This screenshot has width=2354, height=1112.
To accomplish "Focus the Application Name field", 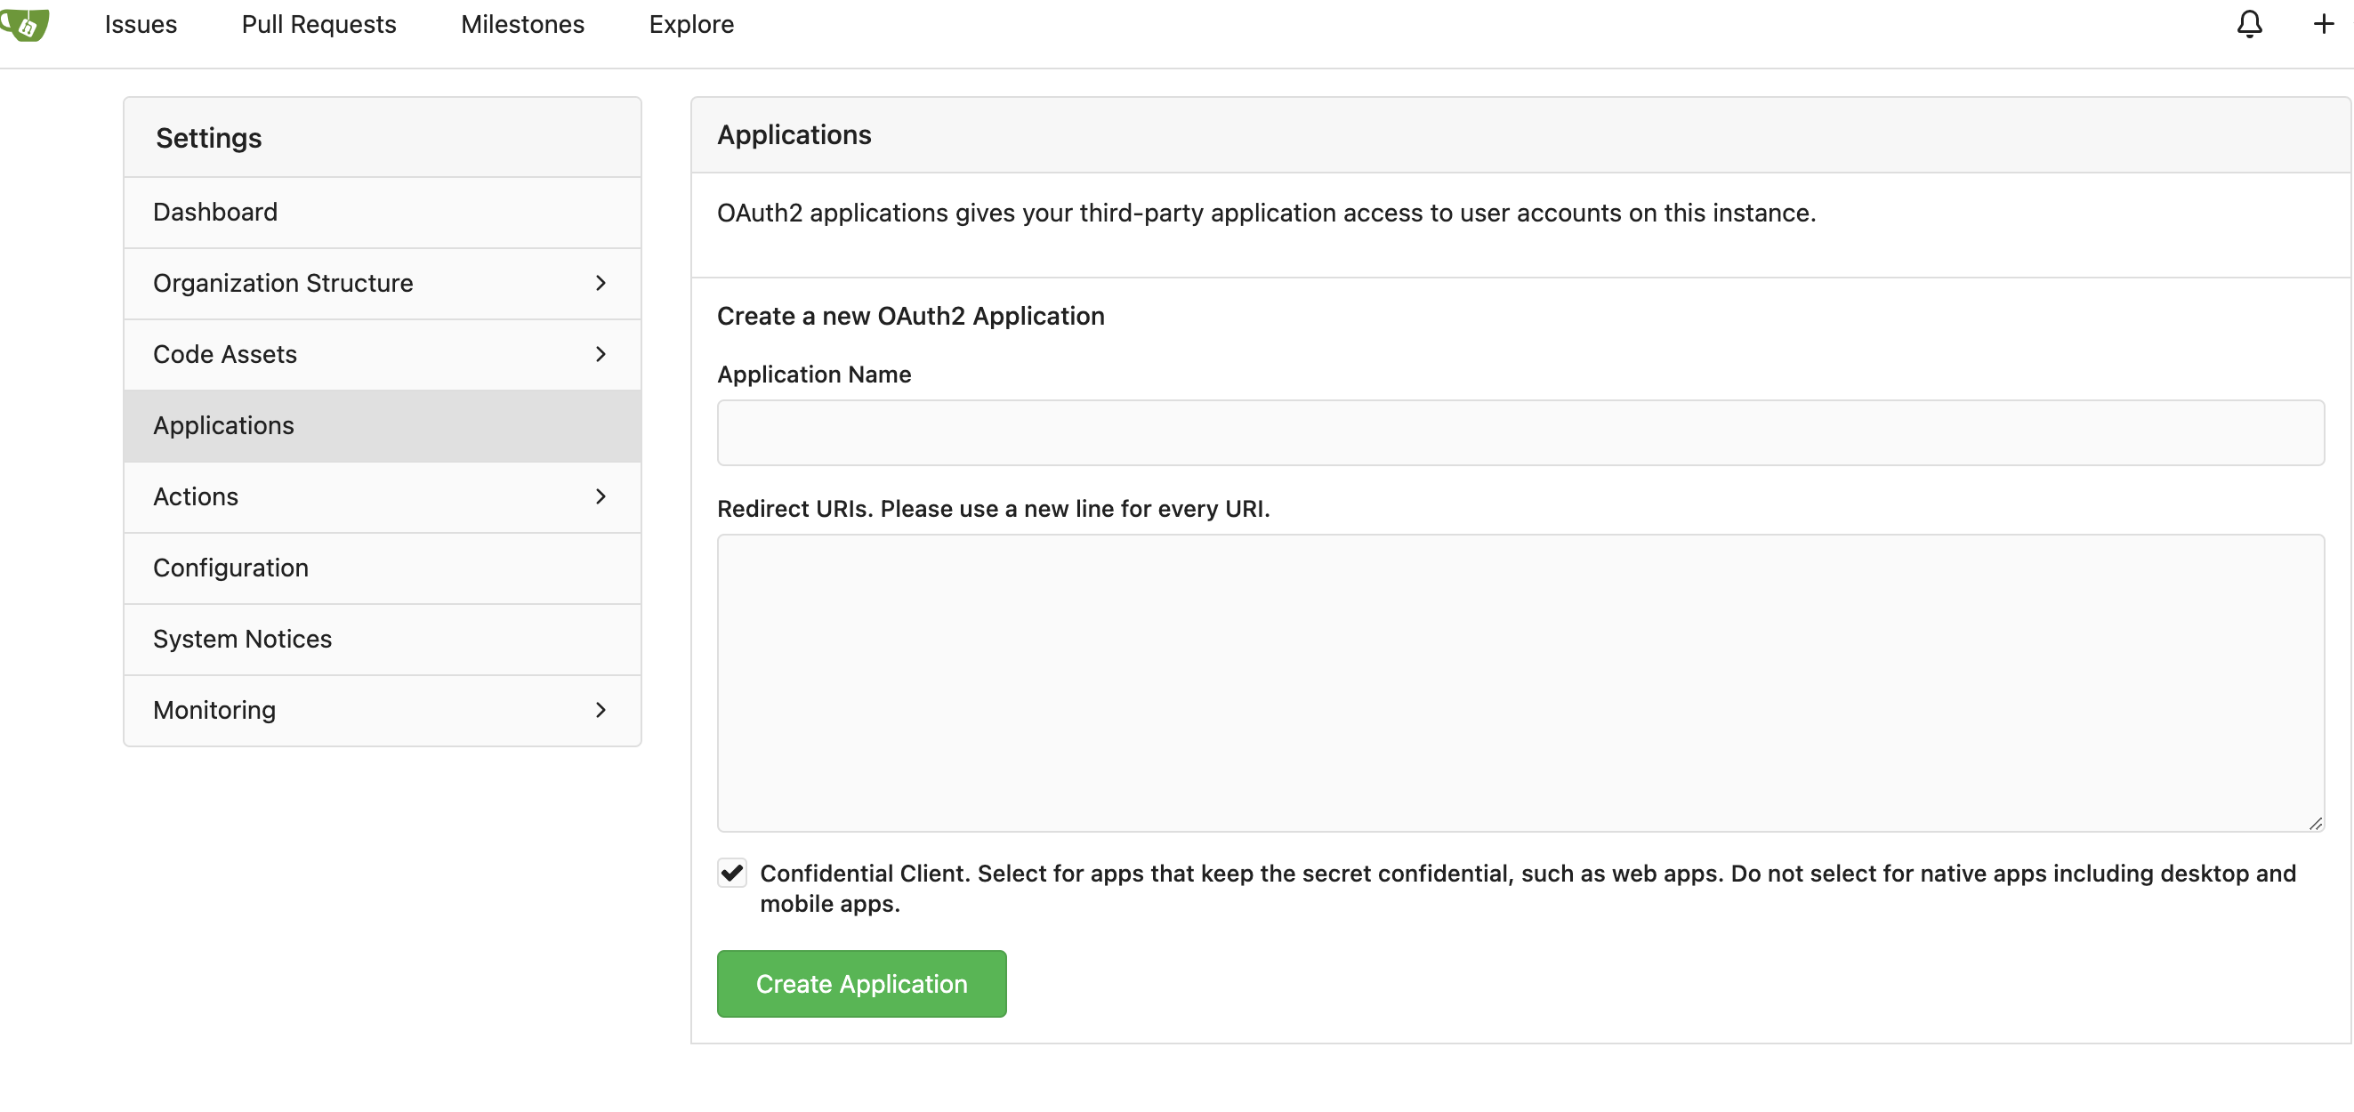I will pyautogui.click(x=1520, y=432).
